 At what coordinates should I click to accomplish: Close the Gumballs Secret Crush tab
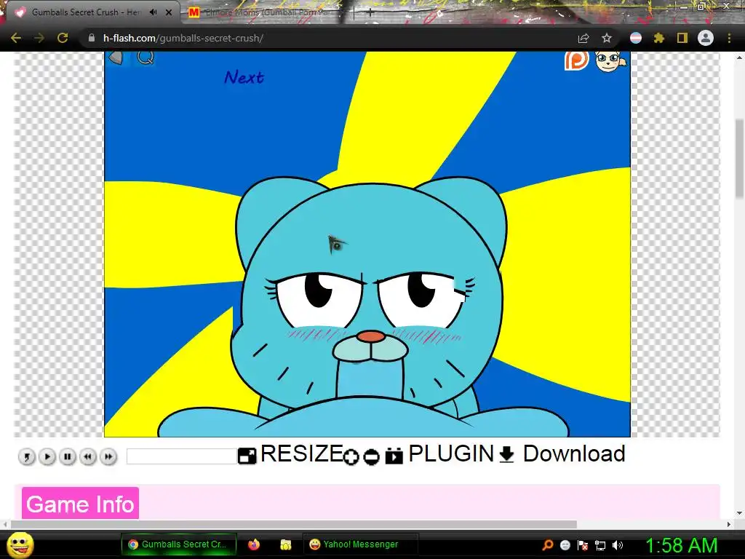[169, 12]
